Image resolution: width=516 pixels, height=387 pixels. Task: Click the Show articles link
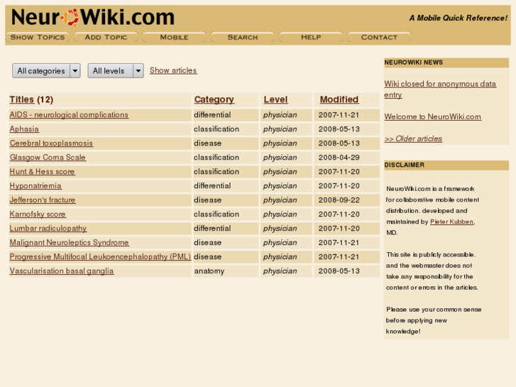point(173,70)
